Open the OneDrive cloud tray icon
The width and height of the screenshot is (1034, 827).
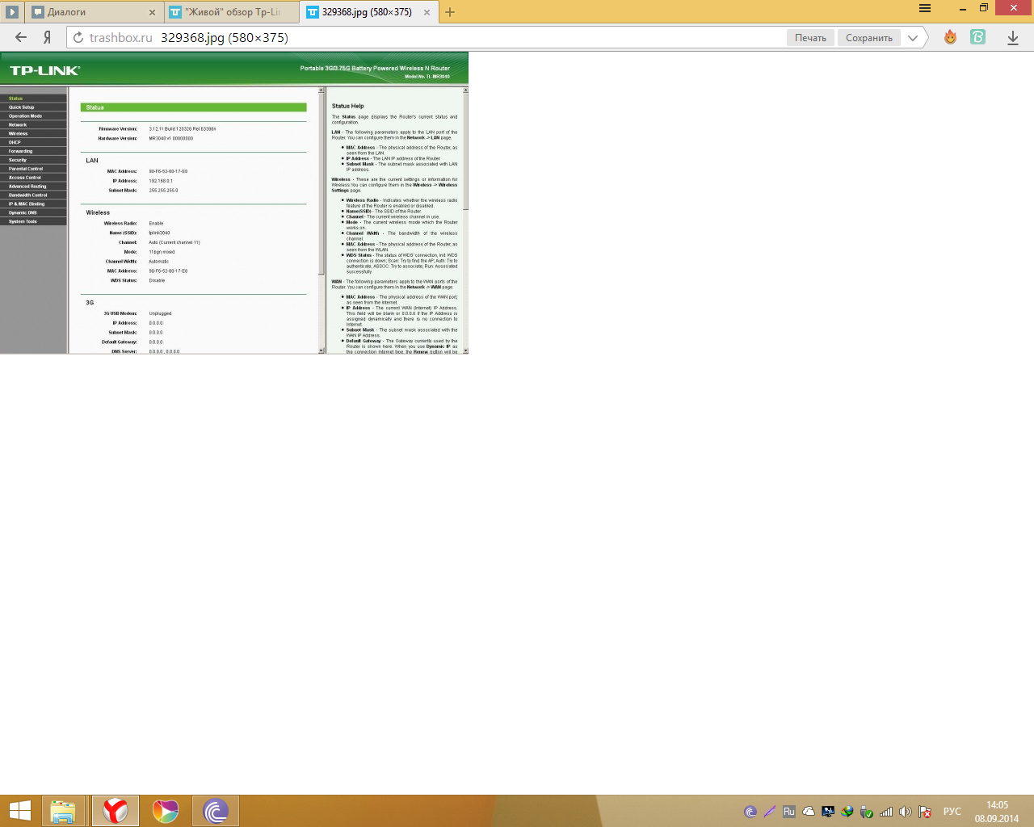(809, 812)
